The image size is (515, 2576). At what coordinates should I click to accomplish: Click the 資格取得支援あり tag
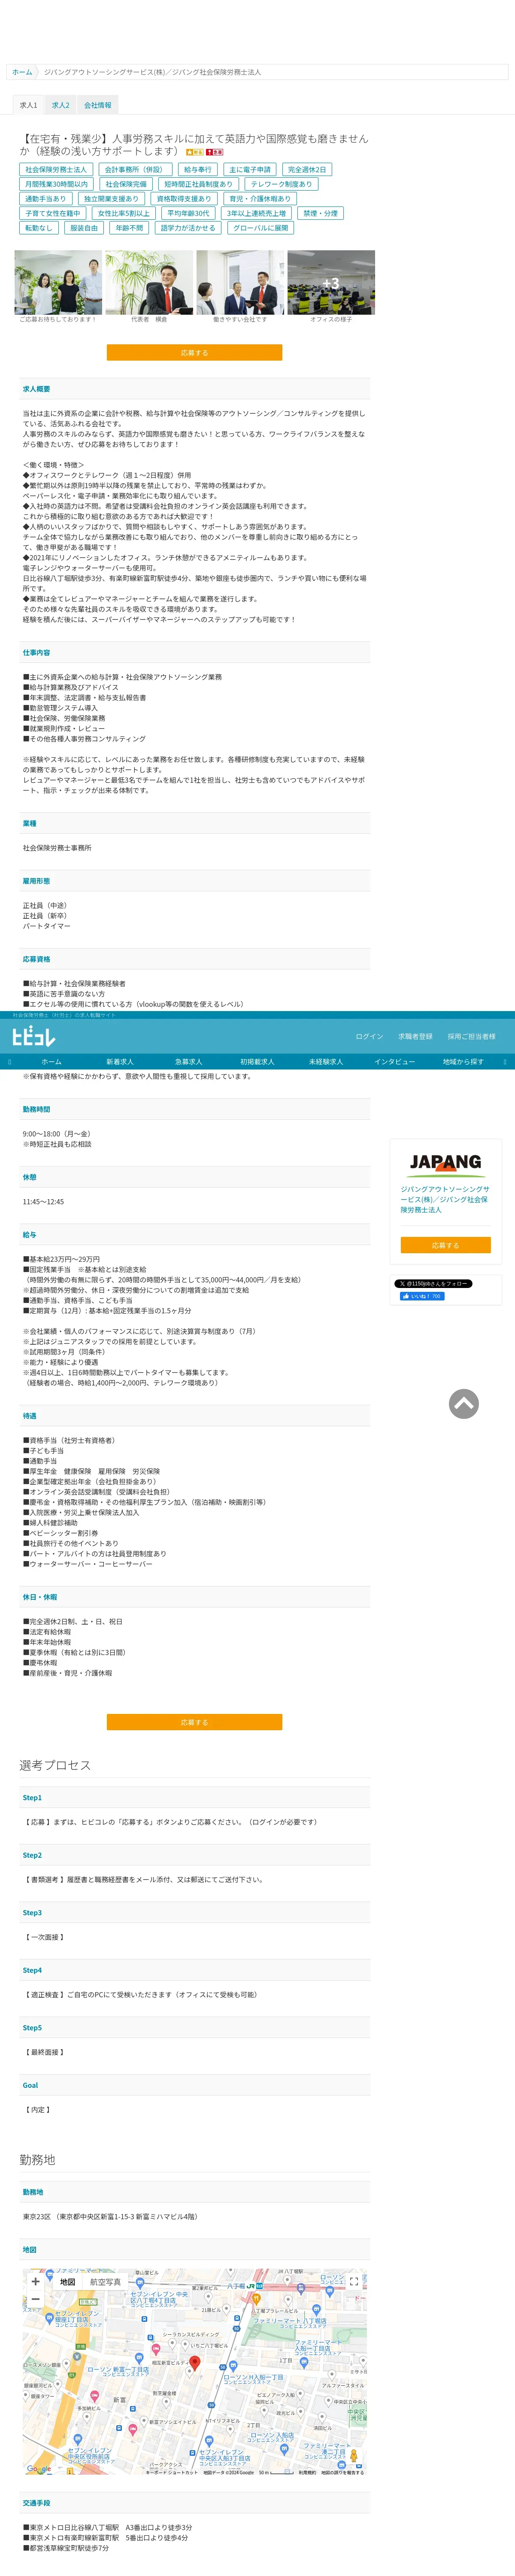coord(184,199)
